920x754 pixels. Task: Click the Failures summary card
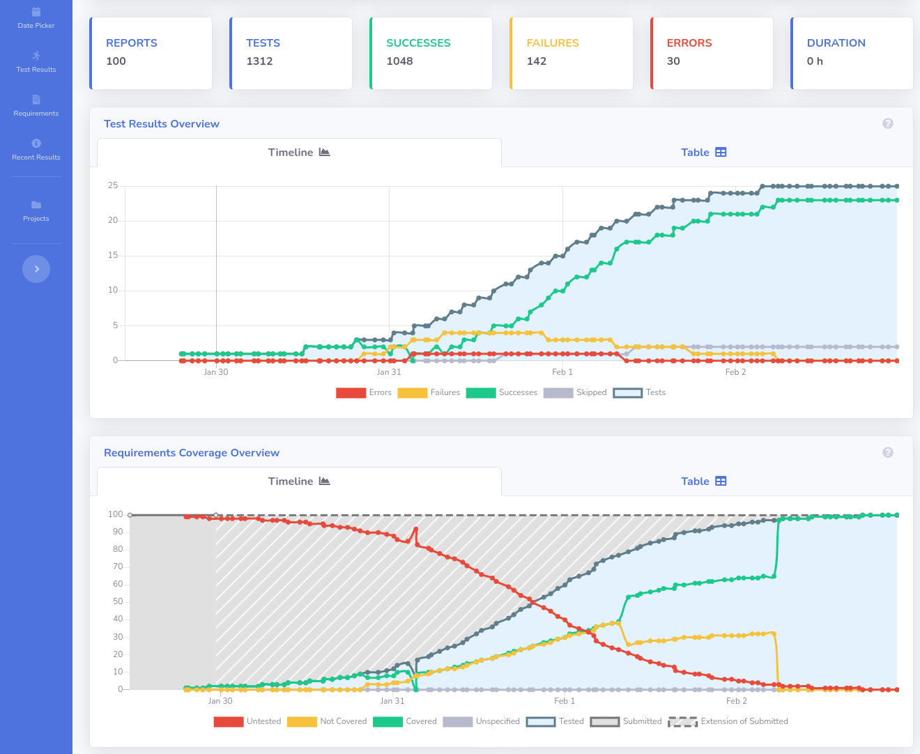(571, 53)
